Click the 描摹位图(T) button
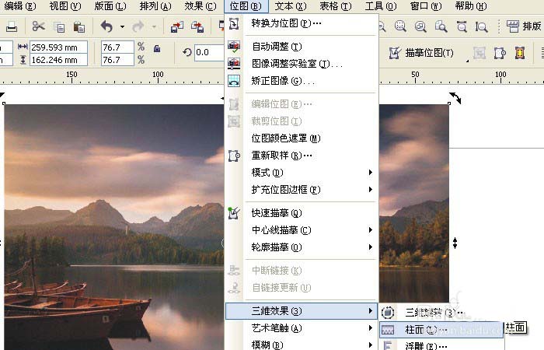The image size is (544, 350). [x=421, y=53]
